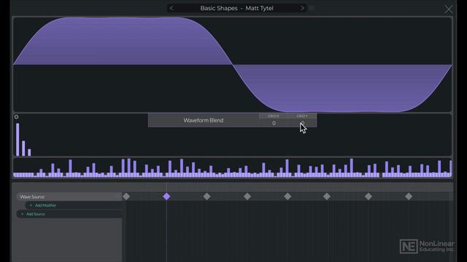
Task: Select the eighth keyframe diamond on timeline
Action: pos(409,196)
